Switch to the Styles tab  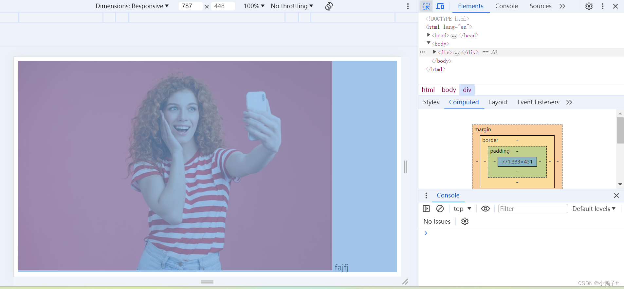[431, 102]
